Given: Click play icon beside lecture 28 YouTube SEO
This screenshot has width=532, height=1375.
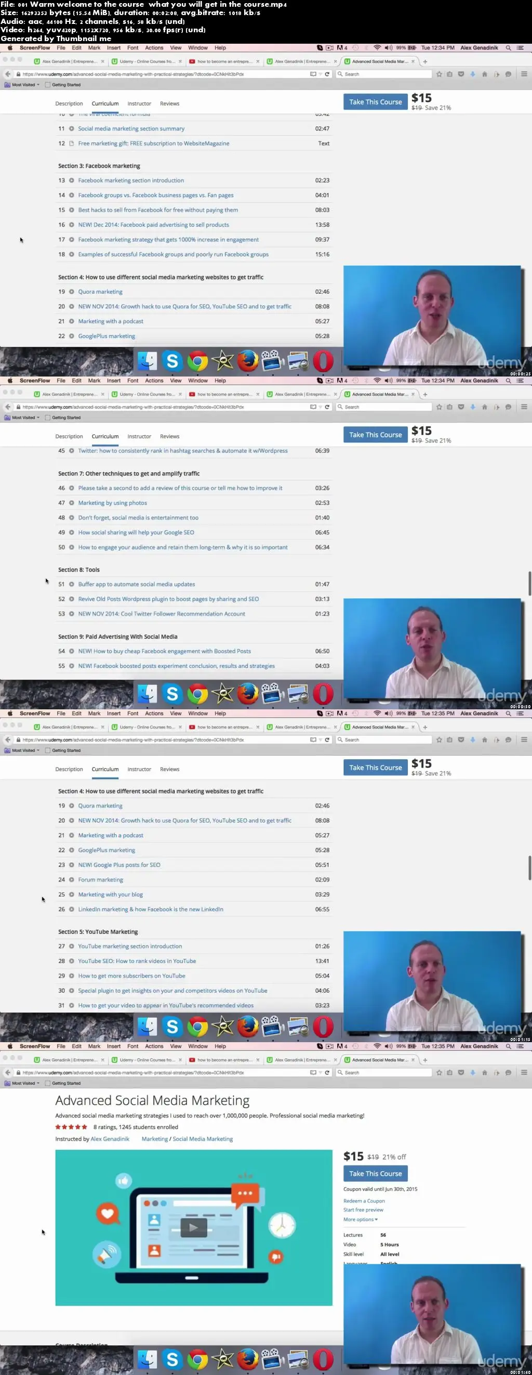Looking at the screenshot, I should tap(71, 961).
